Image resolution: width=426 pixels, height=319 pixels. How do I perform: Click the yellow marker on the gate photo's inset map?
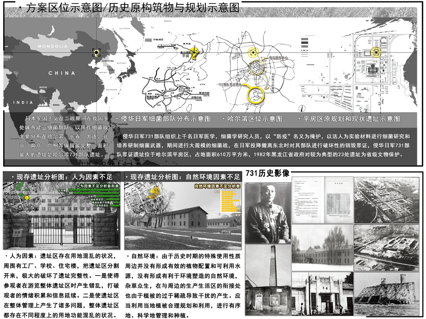point(27,198)
